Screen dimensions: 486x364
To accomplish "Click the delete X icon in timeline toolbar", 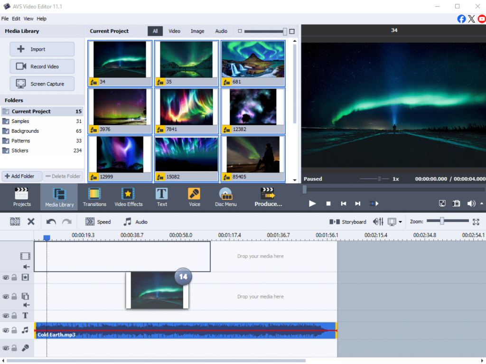I will click(31, 222).
